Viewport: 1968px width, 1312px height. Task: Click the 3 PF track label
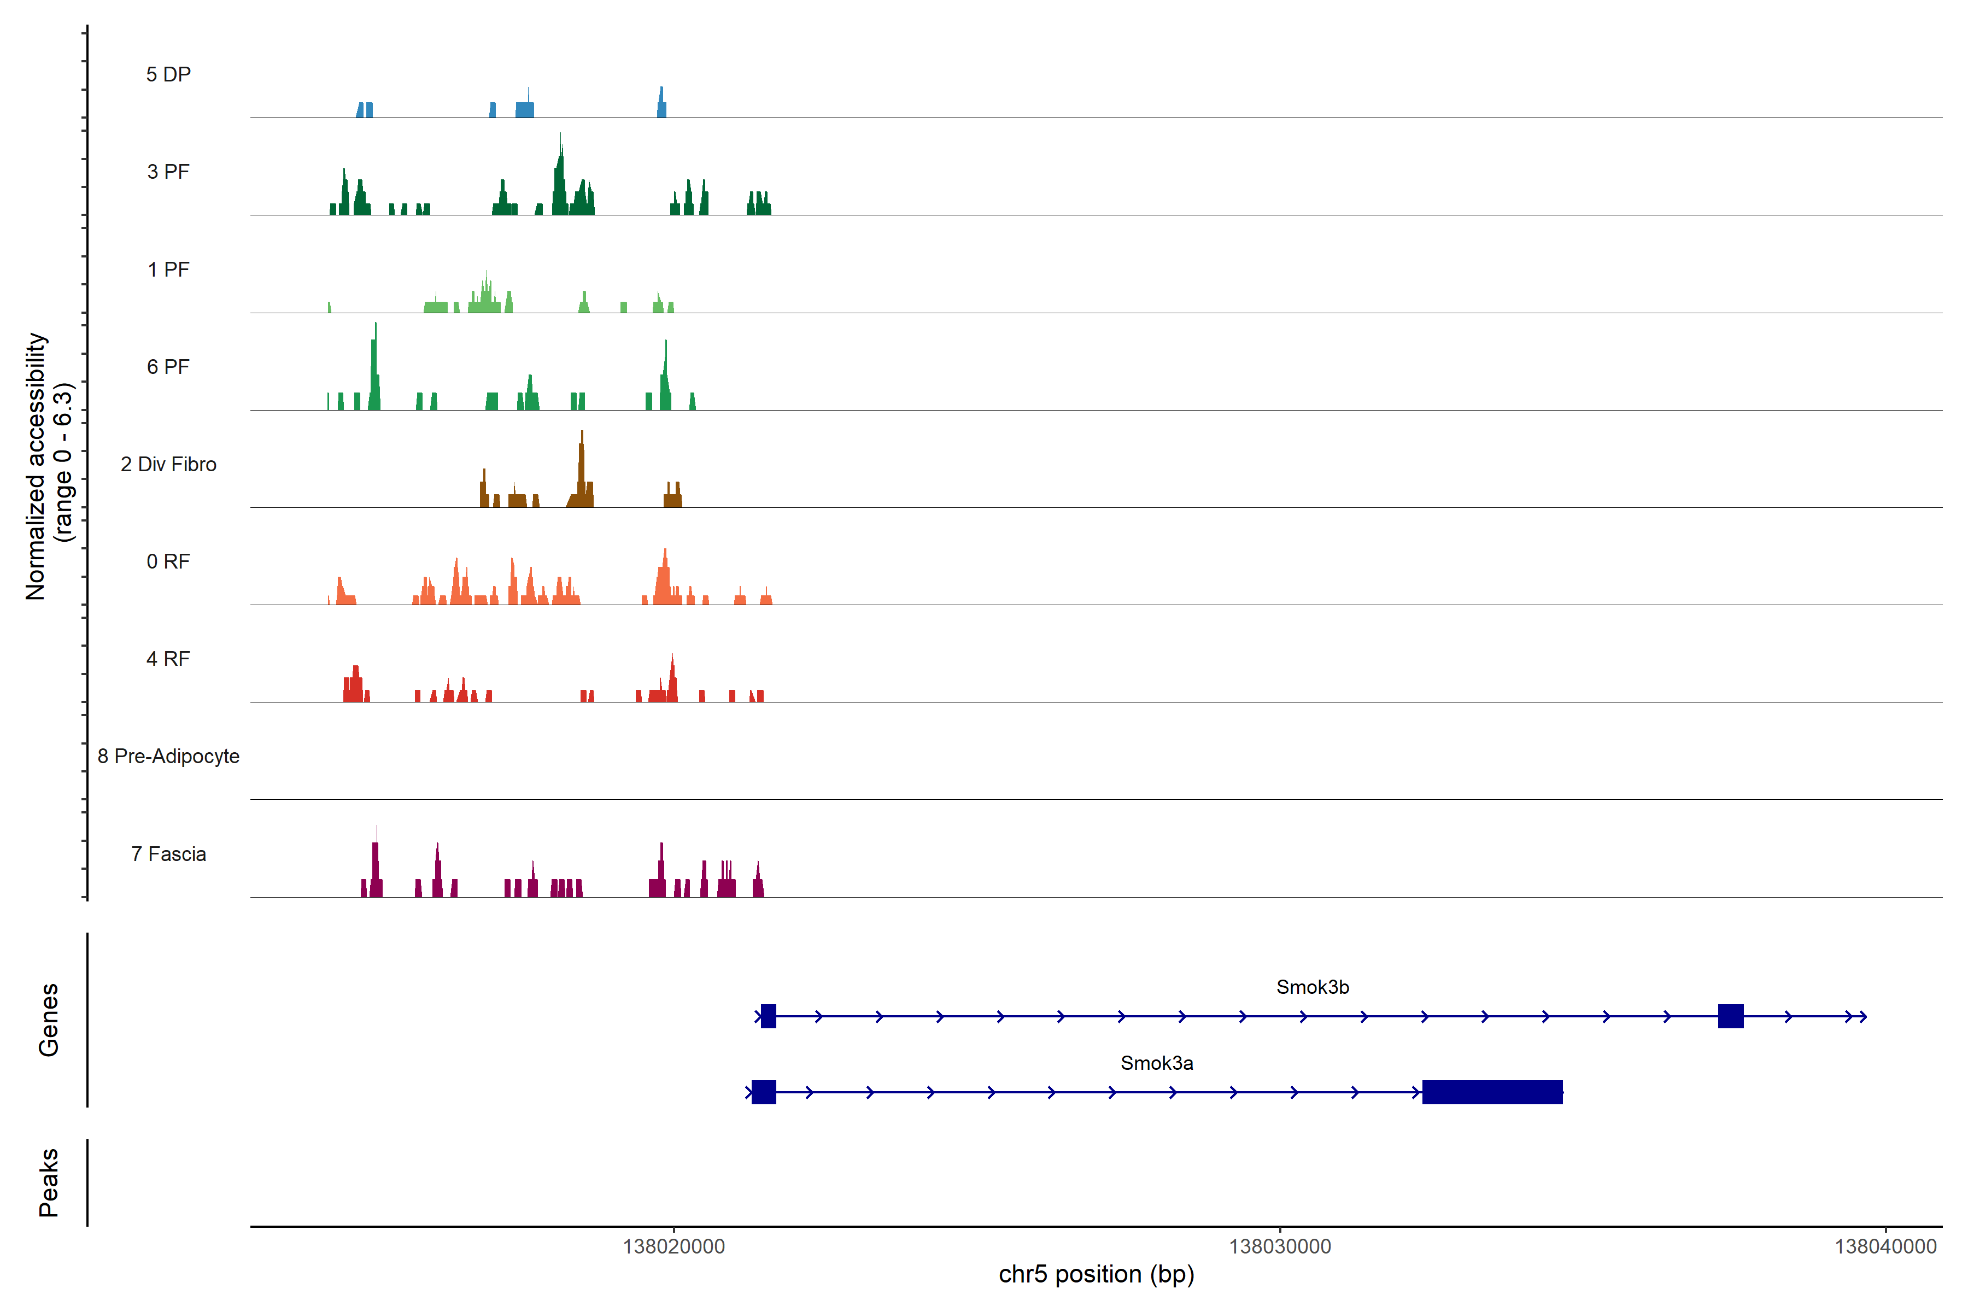pos(168,172)
